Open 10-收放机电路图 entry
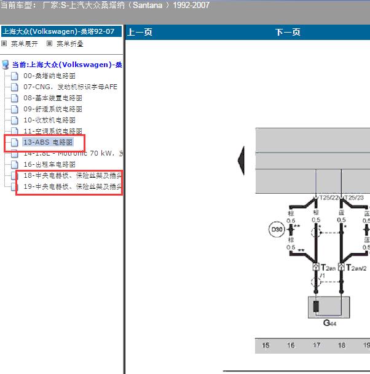This screenshot has width=370, height=374. tap(49, 120)
